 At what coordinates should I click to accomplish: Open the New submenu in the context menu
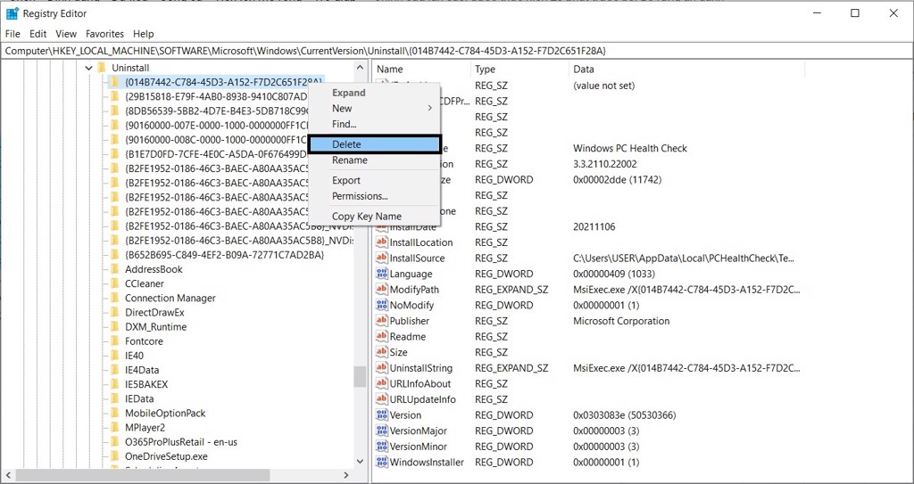pyautogui.click(x=374, y=109)
